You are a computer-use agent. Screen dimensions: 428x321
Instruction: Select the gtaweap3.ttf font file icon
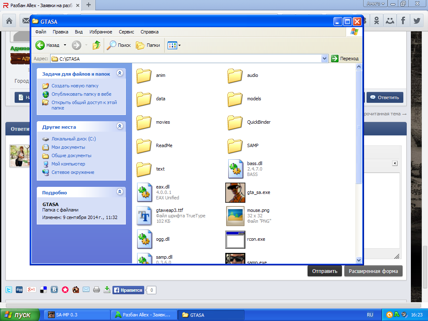[144, 216]
